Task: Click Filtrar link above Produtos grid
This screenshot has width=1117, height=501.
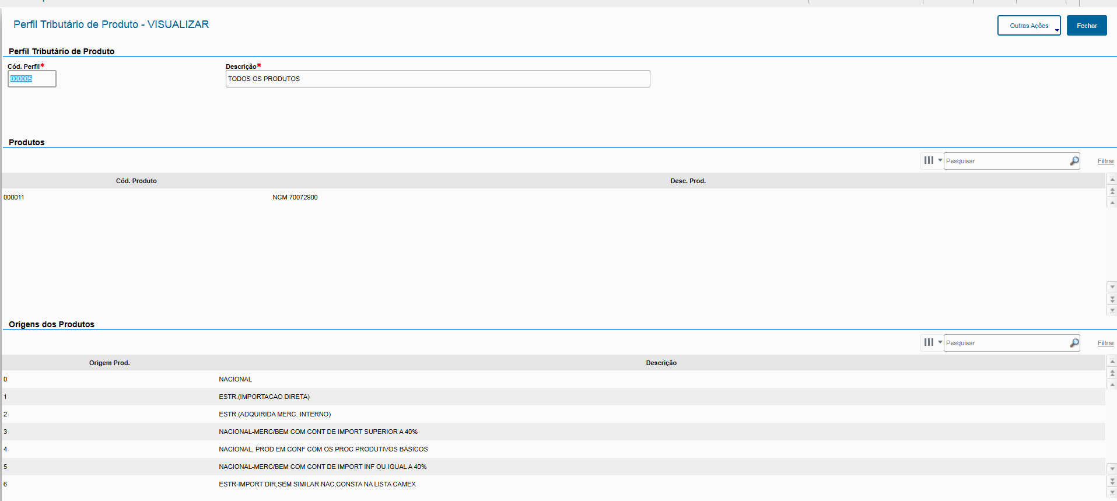Action: 1105,162
